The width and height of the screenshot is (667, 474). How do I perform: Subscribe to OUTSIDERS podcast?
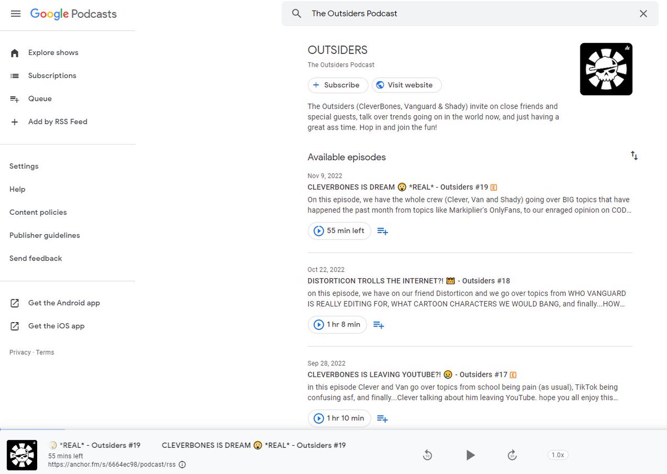[x=337, y=85]
